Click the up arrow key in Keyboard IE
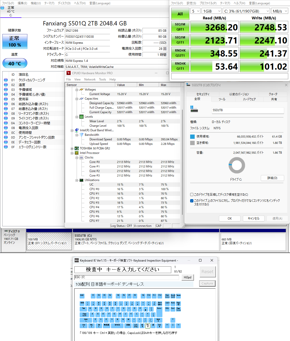Viewport: 290px width, 341px height. (173, 320)
